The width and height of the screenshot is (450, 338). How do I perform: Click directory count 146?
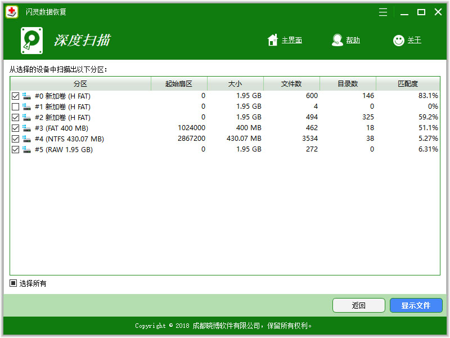point(368,96)
